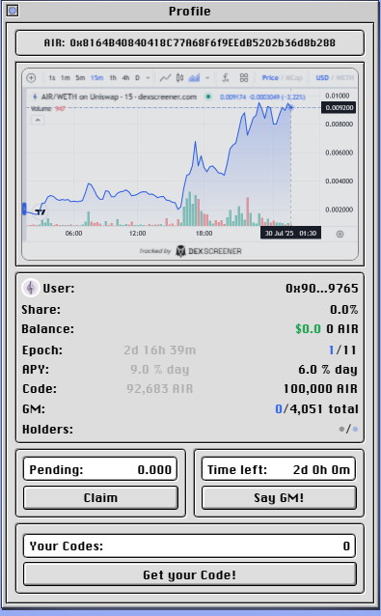
Task: Click the TradingView logo on chart
Action: [x=40, y=212]
